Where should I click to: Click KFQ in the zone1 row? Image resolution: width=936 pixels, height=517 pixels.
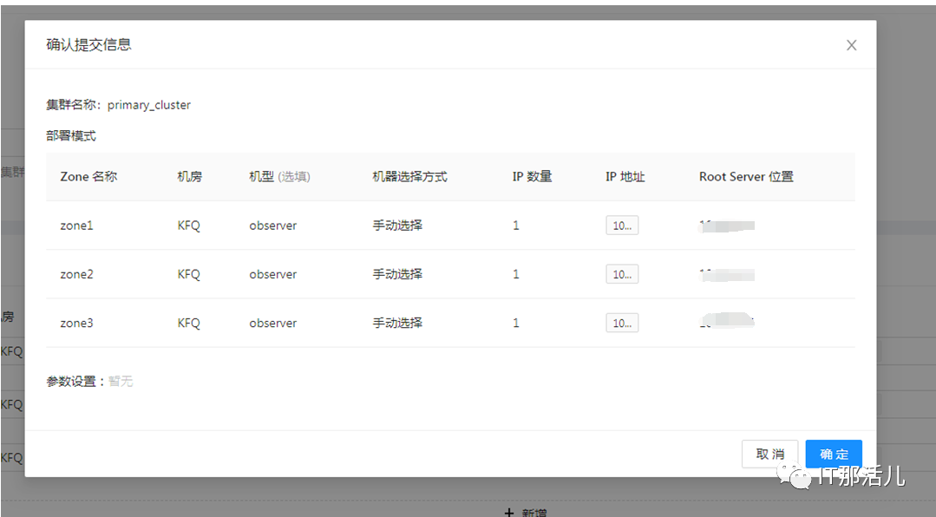point(188,225)
